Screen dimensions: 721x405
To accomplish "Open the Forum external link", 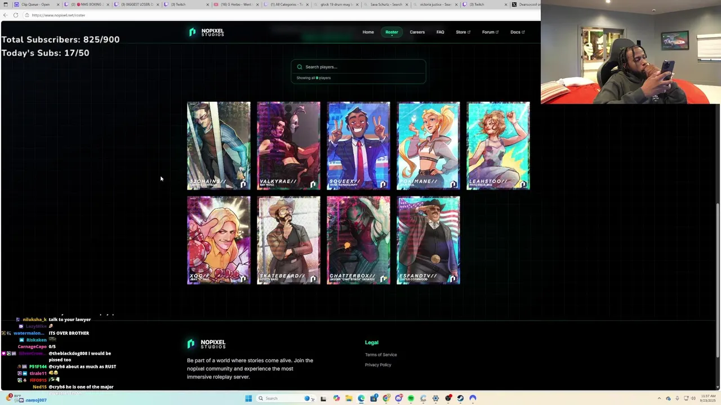I will (x=490, y=32).
